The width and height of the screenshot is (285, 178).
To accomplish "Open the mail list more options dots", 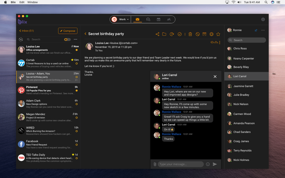I will [76, 39].
